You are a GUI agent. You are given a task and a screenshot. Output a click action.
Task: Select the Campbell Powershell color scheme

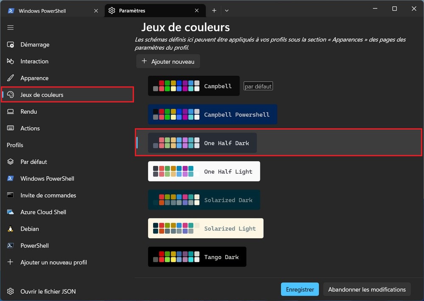pos(212,114)
